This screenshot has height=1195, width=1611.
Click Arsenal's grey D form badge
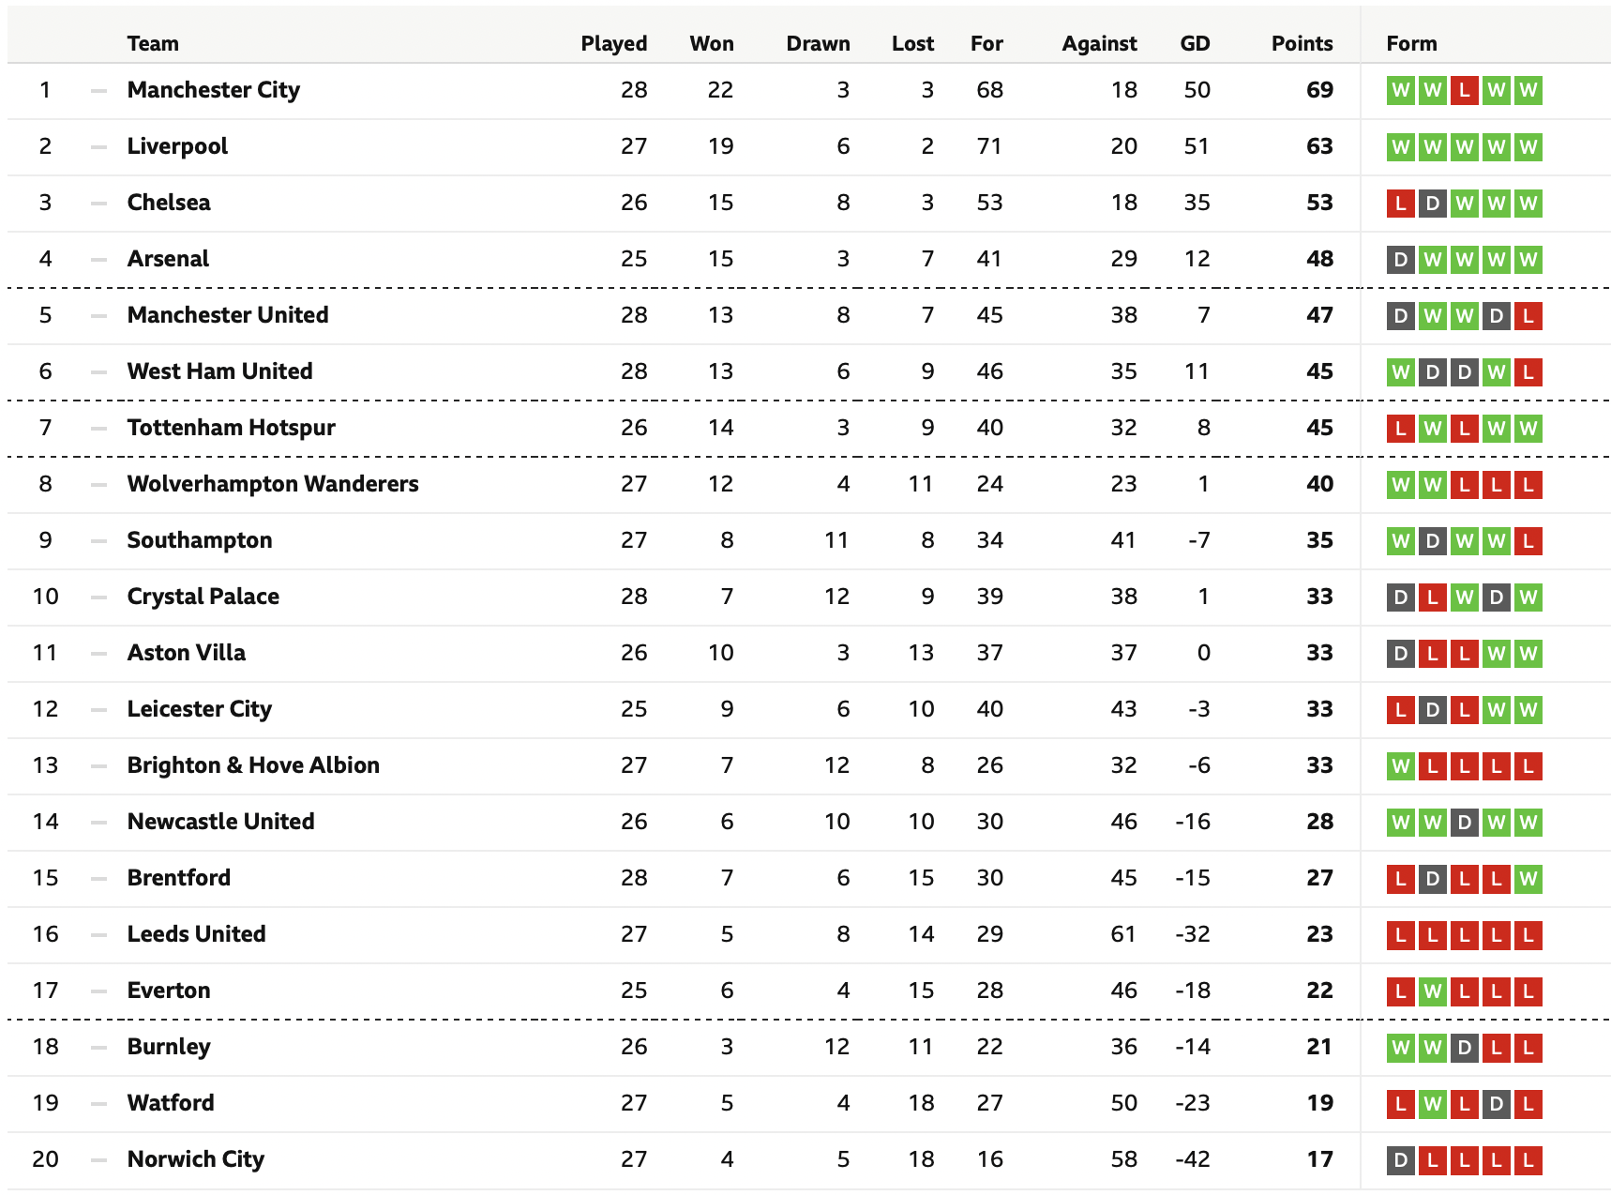pos(1400,260)
